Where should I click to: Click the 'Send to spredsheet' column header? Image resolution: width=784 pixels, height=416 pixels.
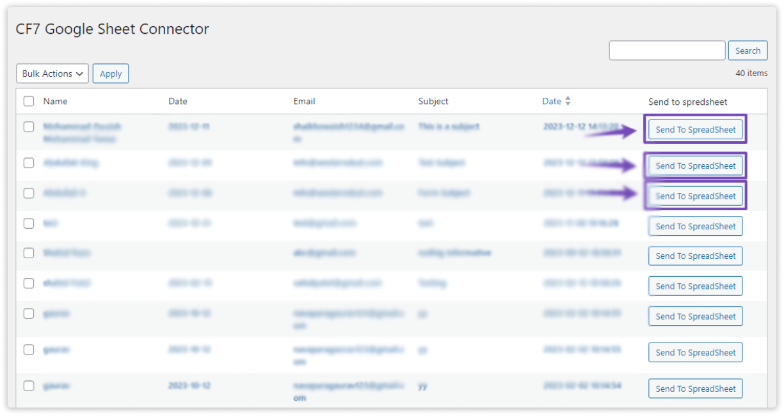tap(688, 102)
